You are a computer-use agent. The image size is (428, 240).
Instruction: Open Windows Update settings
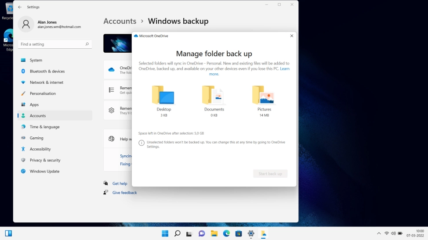point(55,172)
